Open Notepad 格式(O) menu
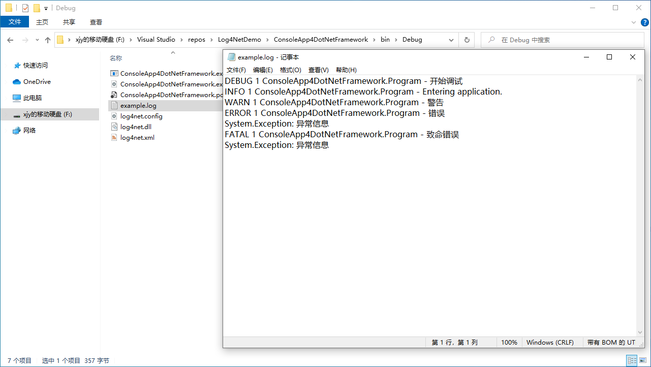 tap(290, 70)
